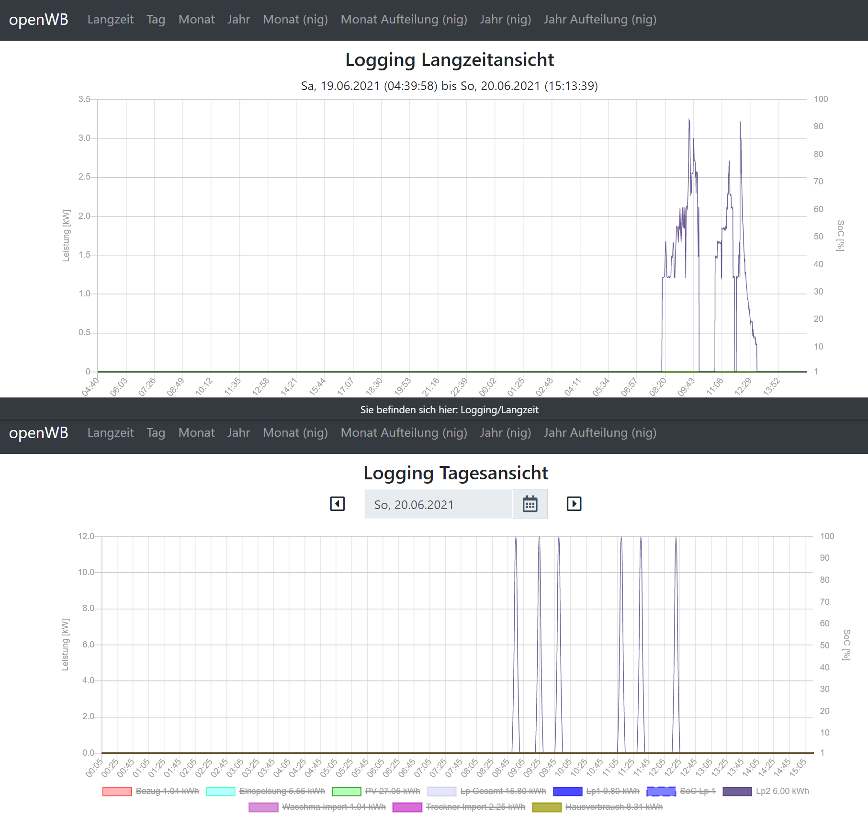Show Einspeisung 5.55 kWh dataset label

coord(282,792)
